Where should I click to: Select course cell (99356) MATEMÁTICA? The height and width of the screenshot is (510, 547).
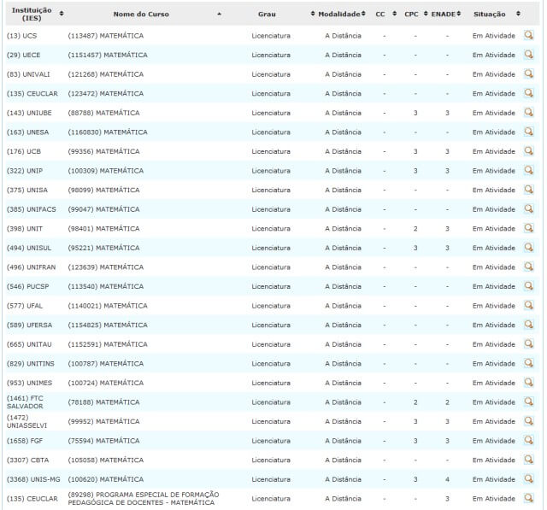103,152
